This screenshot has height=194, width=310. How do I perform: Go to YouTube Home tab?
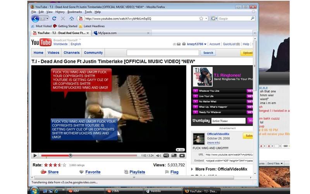tap(38, 53)
